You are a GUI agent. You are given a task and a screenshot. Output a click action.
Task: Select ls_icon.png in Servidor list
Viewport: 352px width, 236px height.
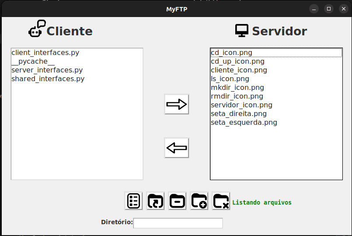pos(276,79)
